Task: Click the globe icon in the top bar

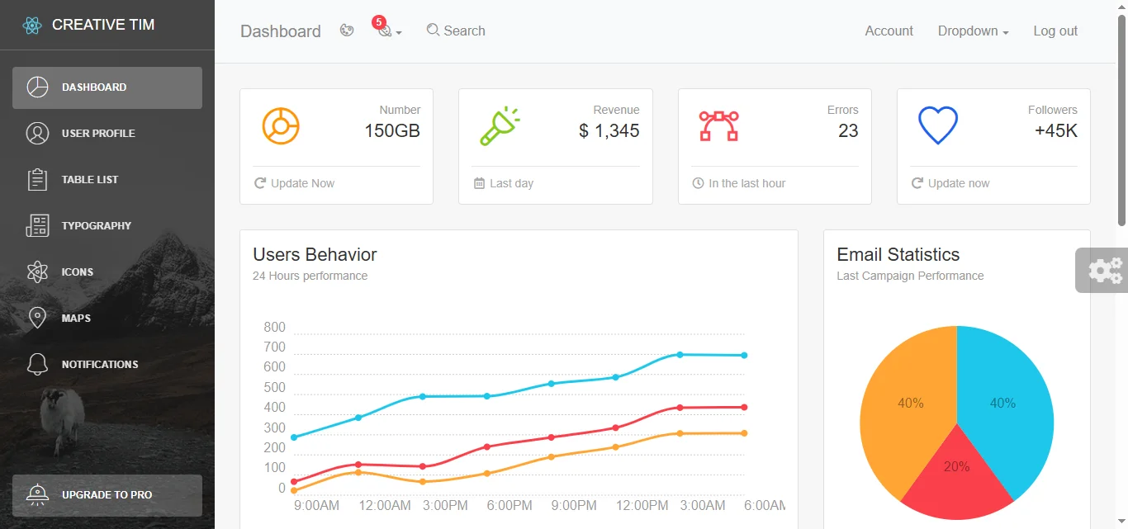Action: pyautogui.click(x=347, y=30)
